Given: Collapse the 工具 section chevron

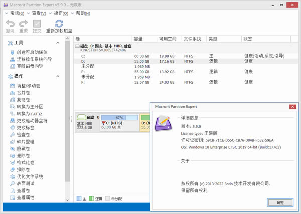Looking at the screenshot, I should coord(58,43).
